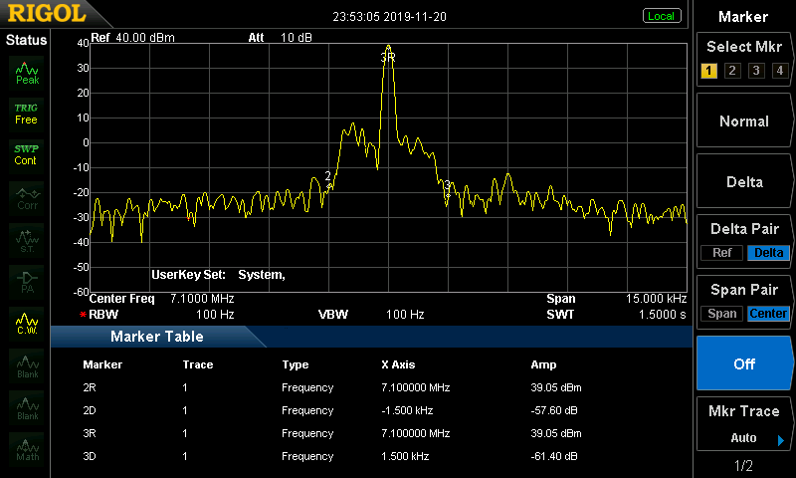Click the Math trace status icon
796x478 pixels.
pos(27,447)
